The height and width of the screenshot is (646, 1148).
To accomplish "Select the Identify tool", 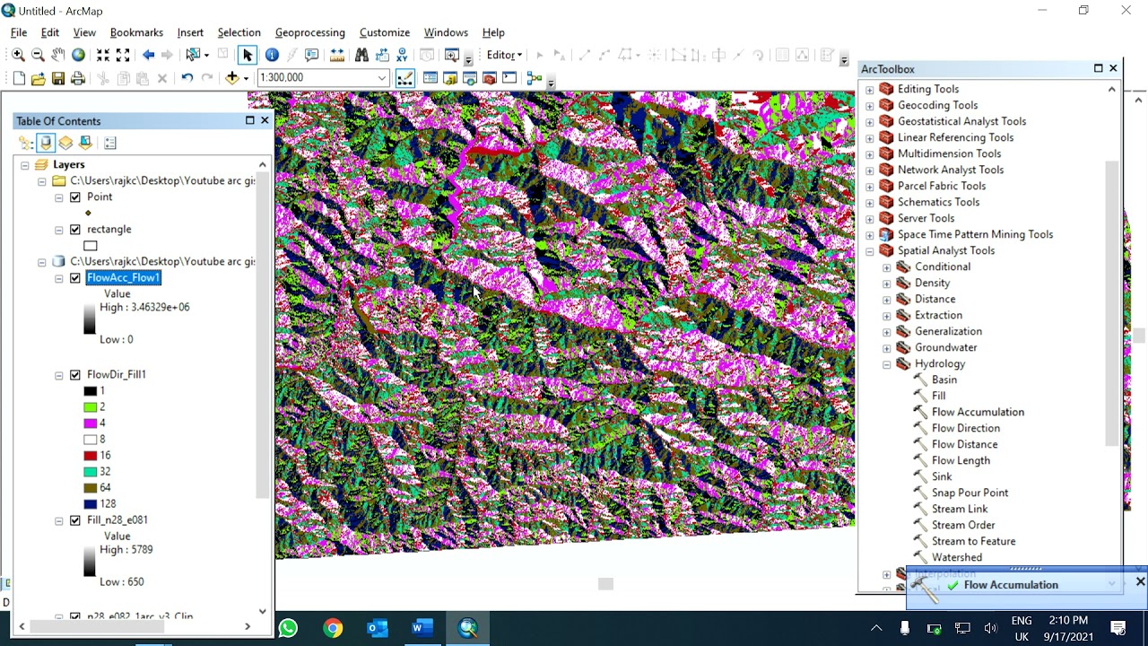I will pos(272,55).
